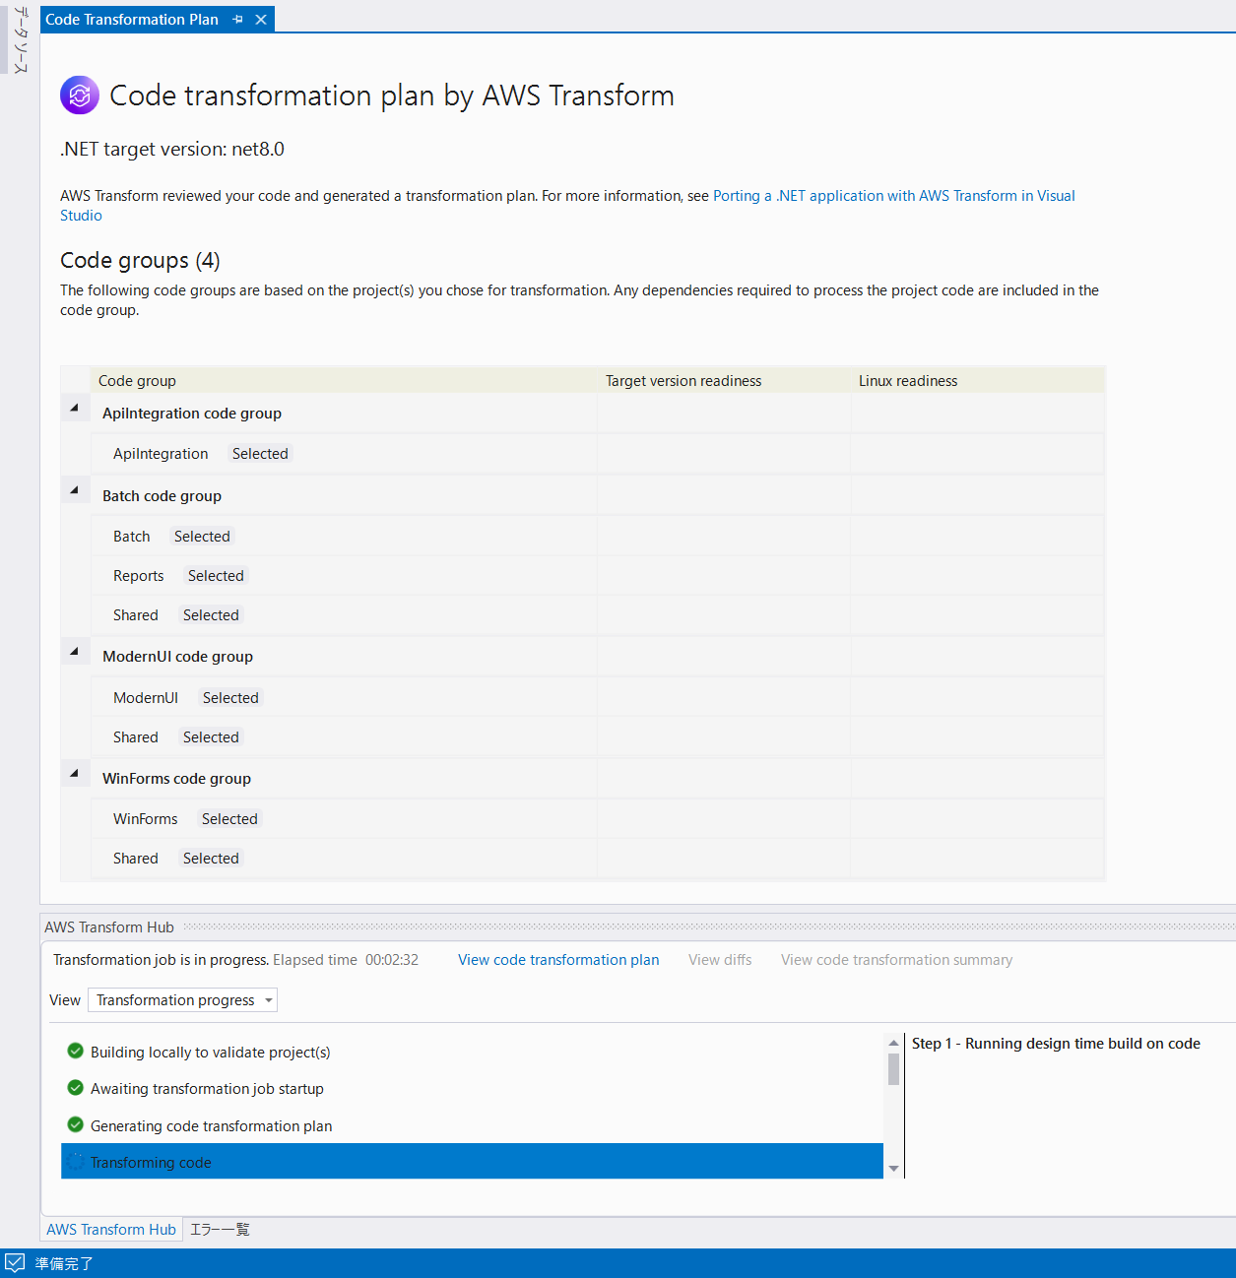This screenshot has width=1236, height=1278.
Task: Close the Code Transformation Plan tab
Action: [261, 20]
